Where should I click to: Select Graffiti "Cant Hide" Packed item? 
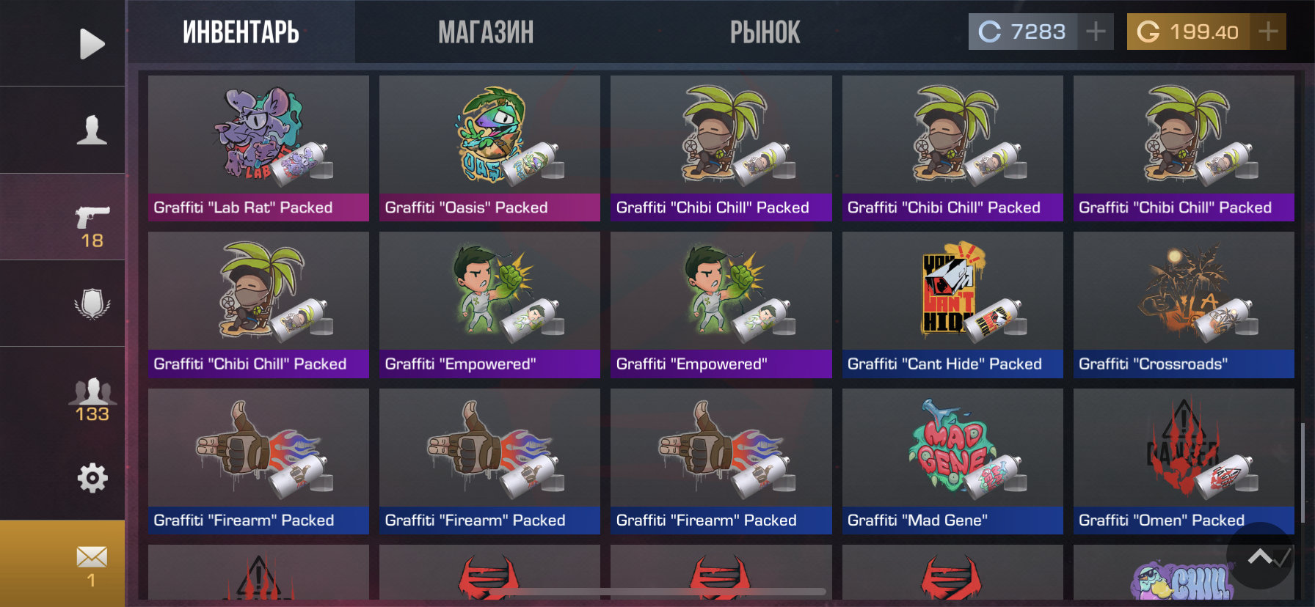[x=952, y=305]
